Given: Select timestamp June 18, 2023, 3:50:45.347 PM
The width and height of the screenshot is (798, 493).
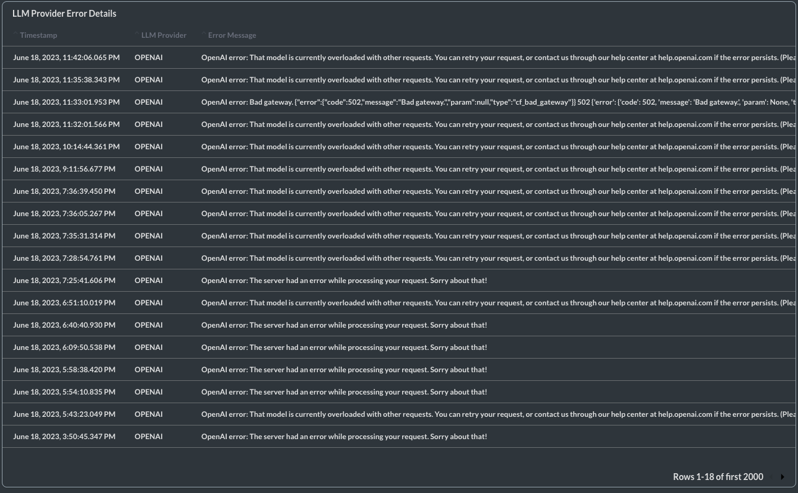Looking at the screenshot, I should pos(64,437).
